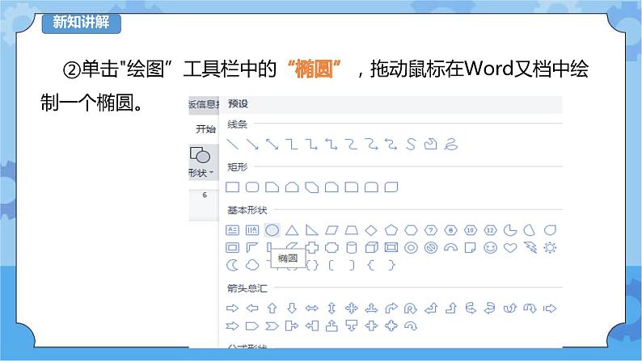The image size is (642, 361).
Task: Select the left block arrow
Action: pyautogui.click(x=252, y=309)
